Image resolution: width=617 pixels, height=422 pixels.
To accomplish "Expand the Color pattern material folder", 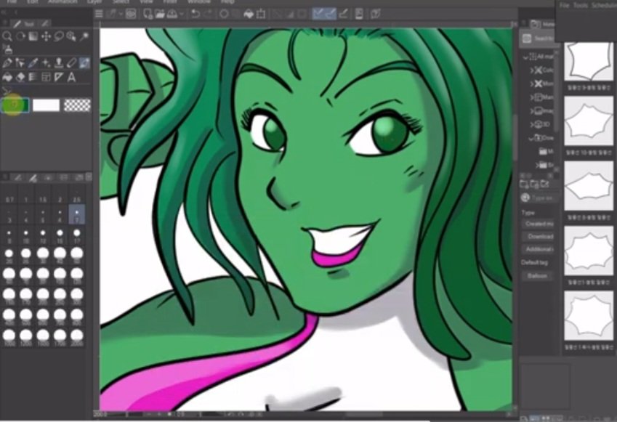I will click(532, 70).
